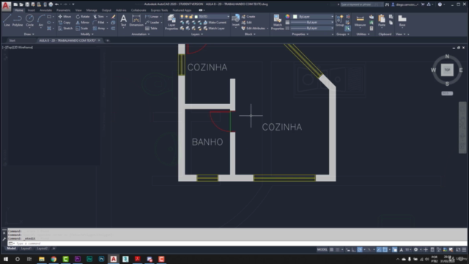Click the Paste button
469x264 pixels.
click(x=382, y=21)
